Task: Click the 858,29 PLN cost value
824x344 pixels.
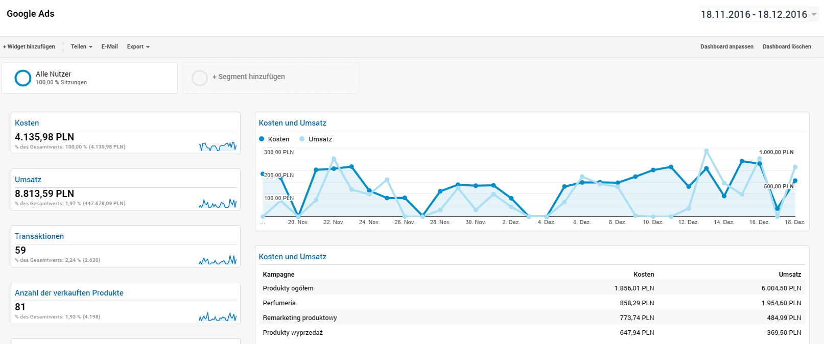Action: (x=637, y=303)
